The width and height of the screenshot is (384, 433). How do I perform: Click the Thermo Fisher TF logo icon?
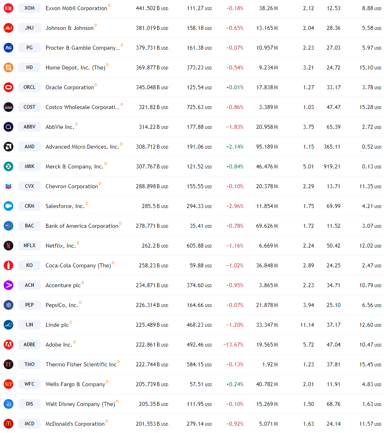[8, 364]
